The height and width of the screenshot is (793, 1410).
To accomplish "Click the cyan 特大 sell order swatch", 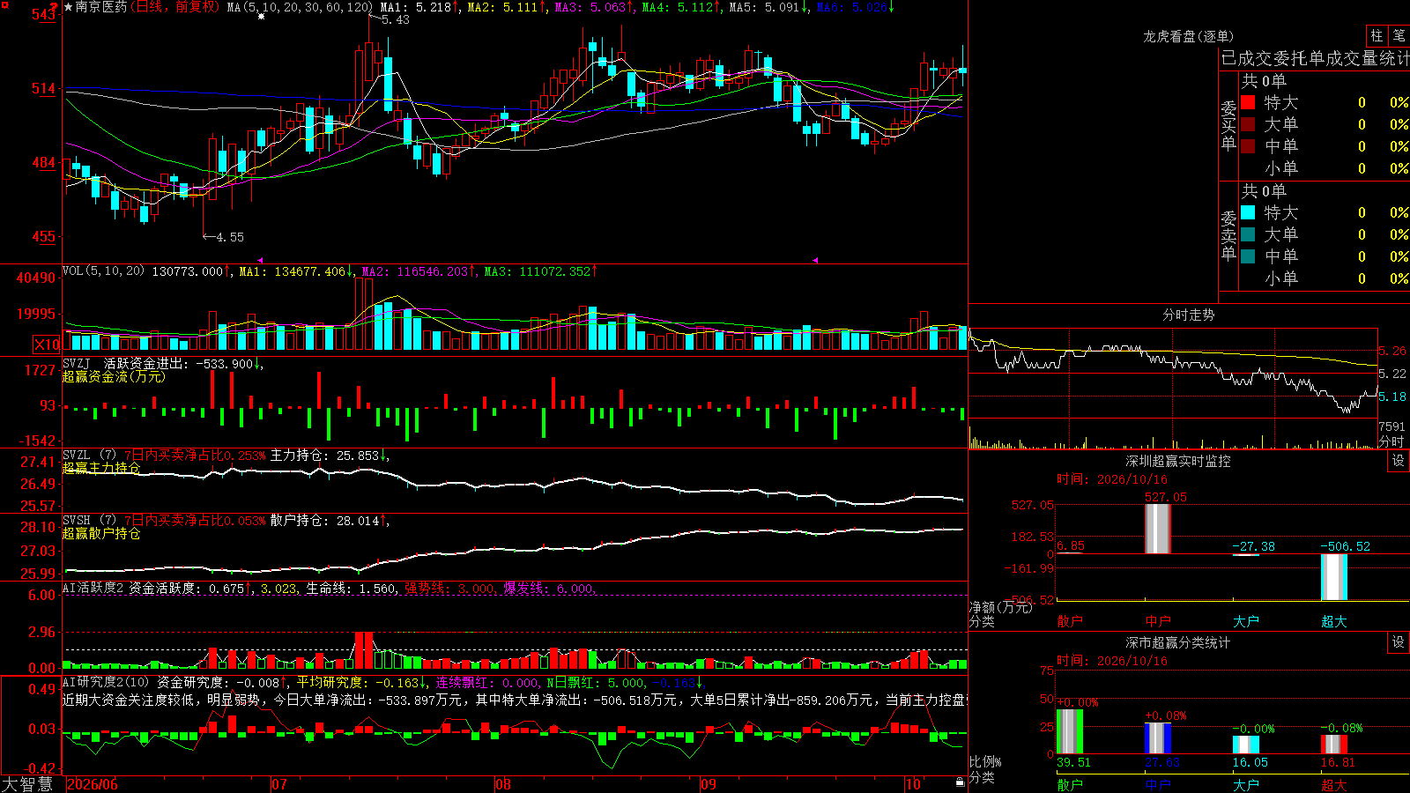I will point(1248,212).
